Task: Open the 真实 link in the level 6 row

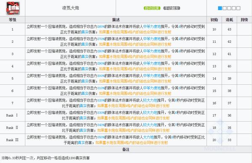Action: coord(85,93)
